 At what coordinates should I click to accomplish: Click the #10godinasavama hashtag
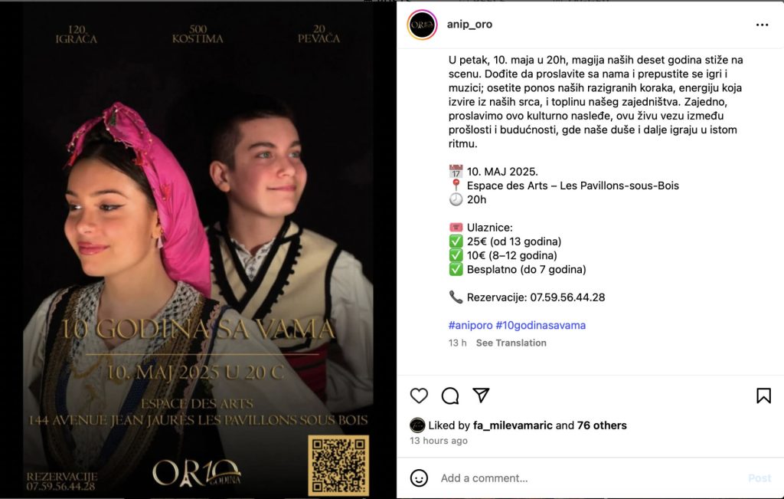point(541,325)
